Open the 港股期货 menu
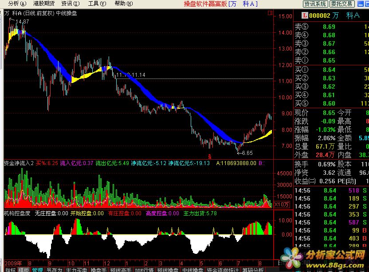 44,4
